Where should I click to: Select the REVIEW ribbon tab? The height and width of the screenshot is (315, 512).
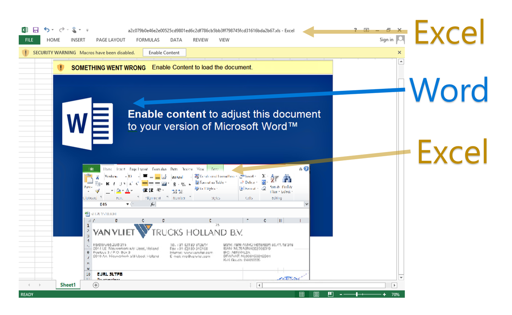pyautogui.click(x=201, y=40)
